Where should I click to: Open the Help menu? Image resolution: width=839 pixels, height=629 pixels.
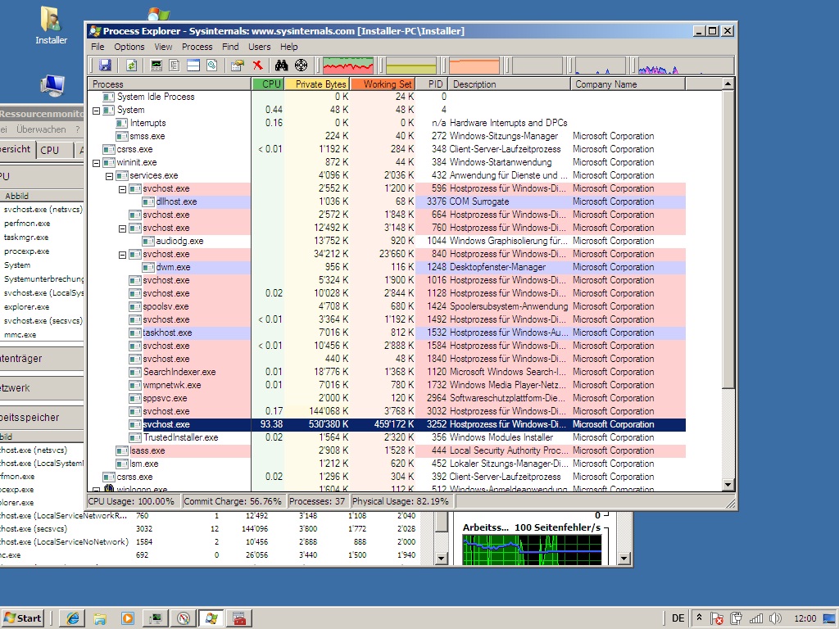coord(288,47)
